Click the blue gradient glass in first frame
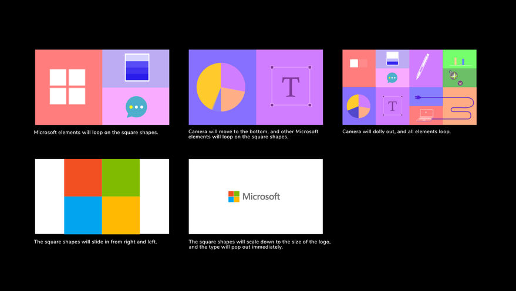Viewport: 516px width, 291px height. [137, 67]
